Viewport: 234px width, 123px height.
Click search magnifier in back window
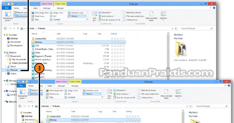click(x=212, y=28)
